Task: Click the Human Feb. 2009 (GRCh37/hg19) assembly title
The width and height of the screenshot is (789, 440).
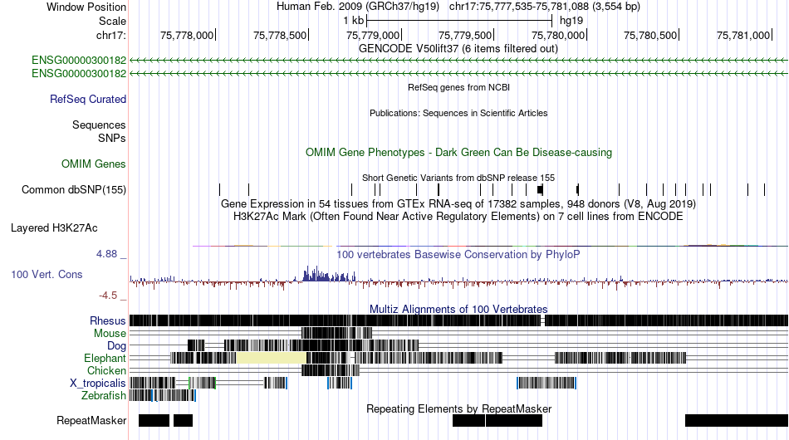Action: coord(358,7)
